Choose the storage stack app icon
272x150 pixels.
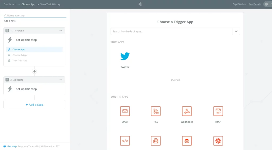click(x=187, y=141)
